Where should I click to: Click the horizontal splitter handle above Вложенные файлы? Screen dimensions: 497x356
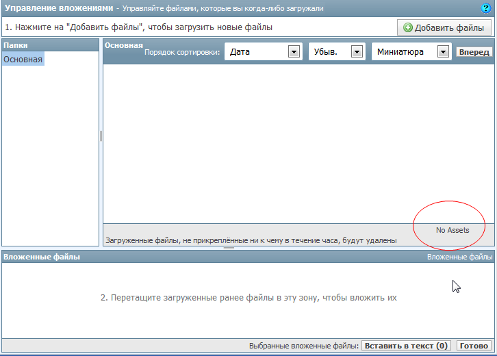click(229, 248)
